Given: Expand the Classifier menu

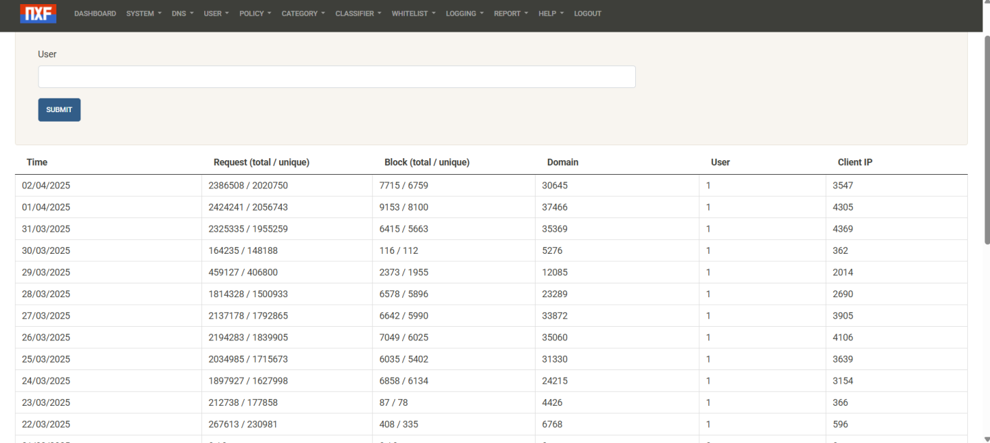Looking at the screenshot, I should pyautogui.click(x=358, y=14).
